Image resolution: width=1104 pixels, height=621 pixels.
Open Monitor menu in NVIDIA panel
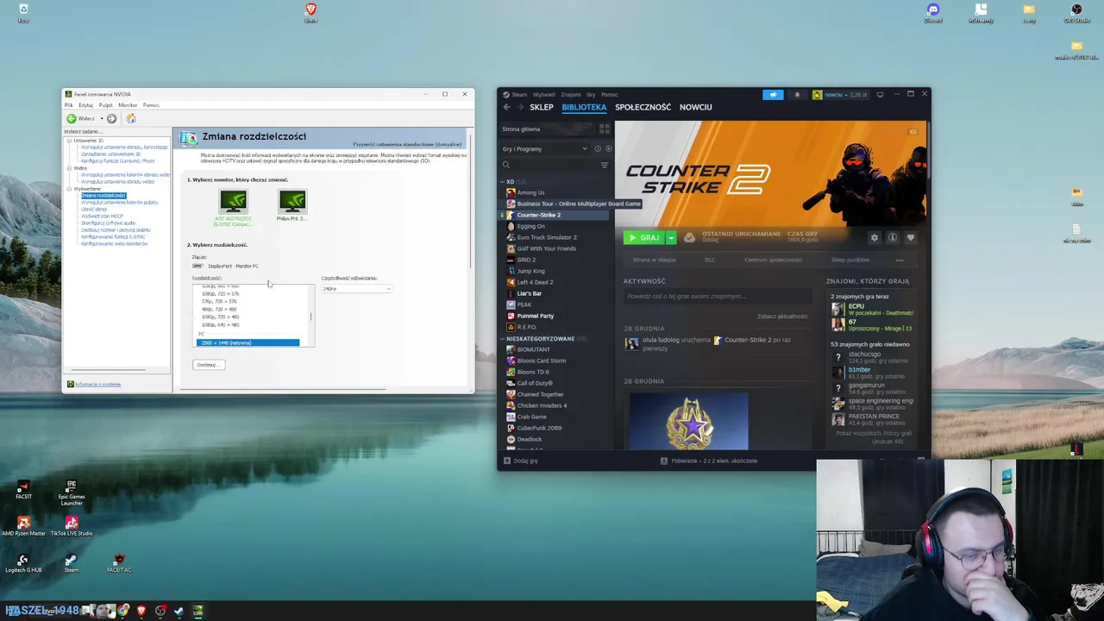[128, 105]
